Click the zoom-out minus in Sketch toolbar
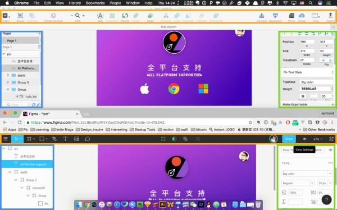The width and height of the screenshot is (337, 210). click(72, 16)
